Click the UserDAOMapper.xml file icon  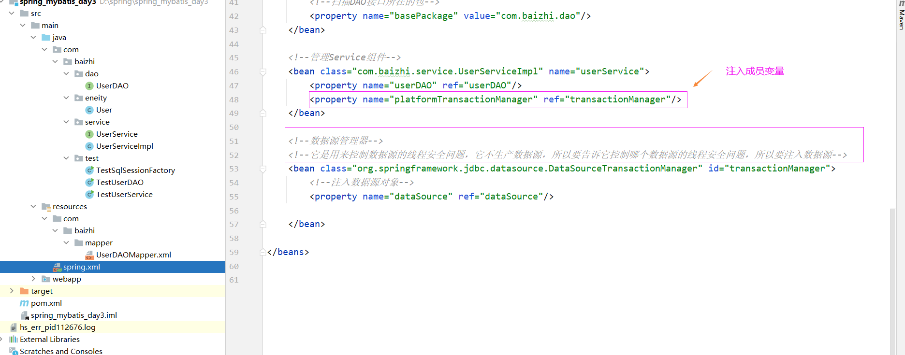89,255
